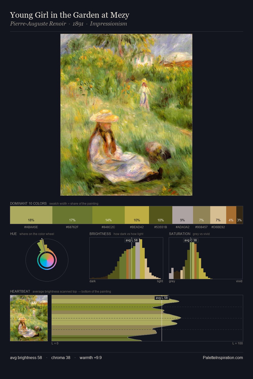The image size is (253, 379).
Task: Click the Heartbeat 'average brightness scanned' caption
Action: click(x=72, y=291)
